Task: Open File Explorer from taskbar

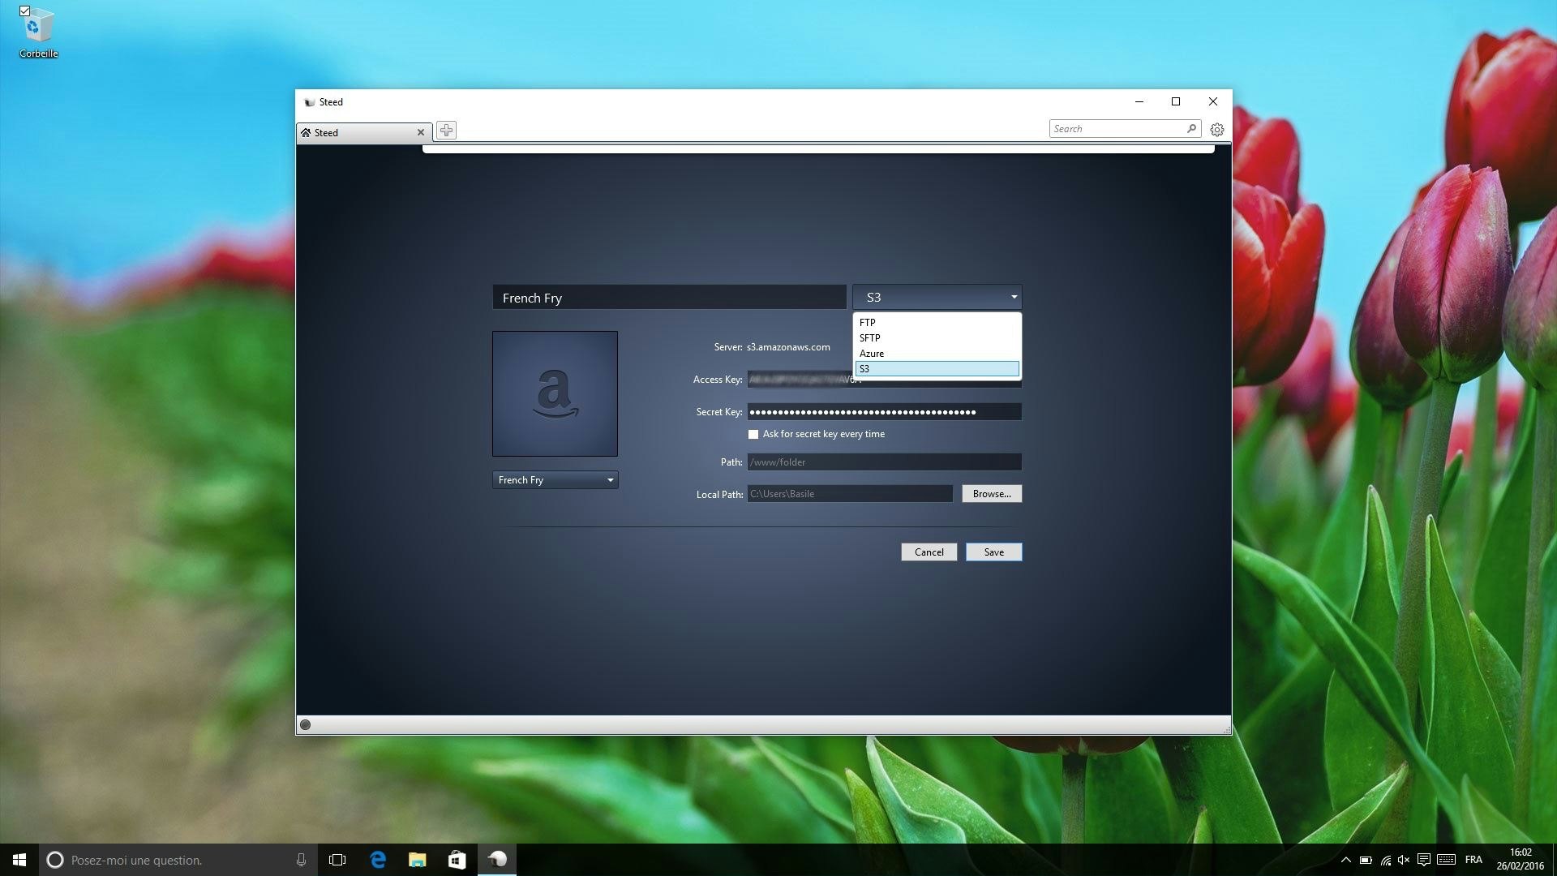Action: (x=417, y=860)
